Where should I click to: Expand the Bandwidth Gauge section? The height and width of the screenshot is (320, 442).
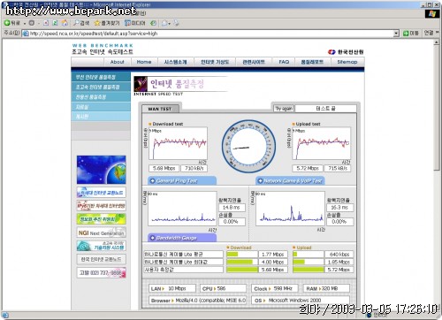pyautogui.click(x=182, y=238)
